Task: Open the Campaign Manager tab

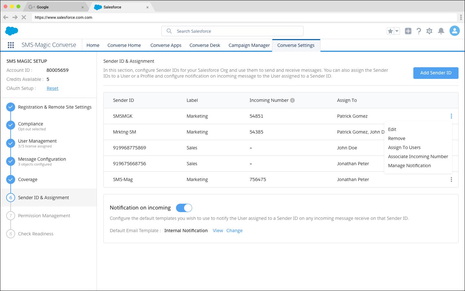Action: (249, 45)
